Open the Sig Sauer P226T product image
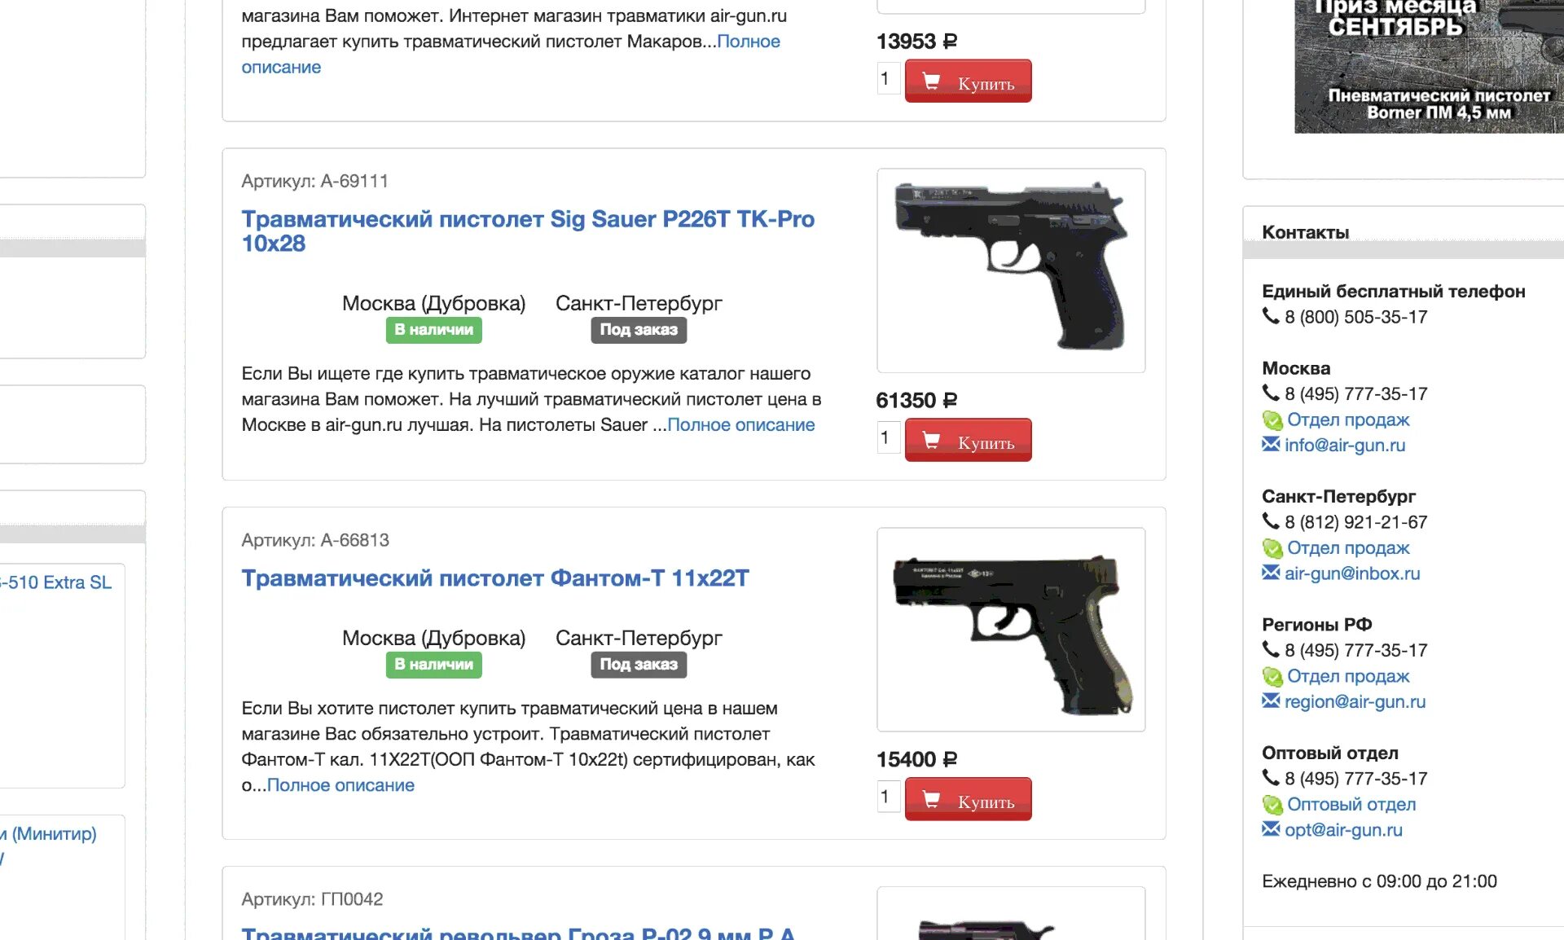The height and width of the screenshot is (940, 1564). 1011,270
